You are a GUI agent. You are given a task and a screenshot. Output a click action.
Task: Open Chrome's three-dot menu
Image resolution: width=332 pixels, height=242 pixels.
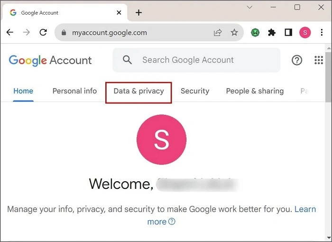(x=322, y=33)
